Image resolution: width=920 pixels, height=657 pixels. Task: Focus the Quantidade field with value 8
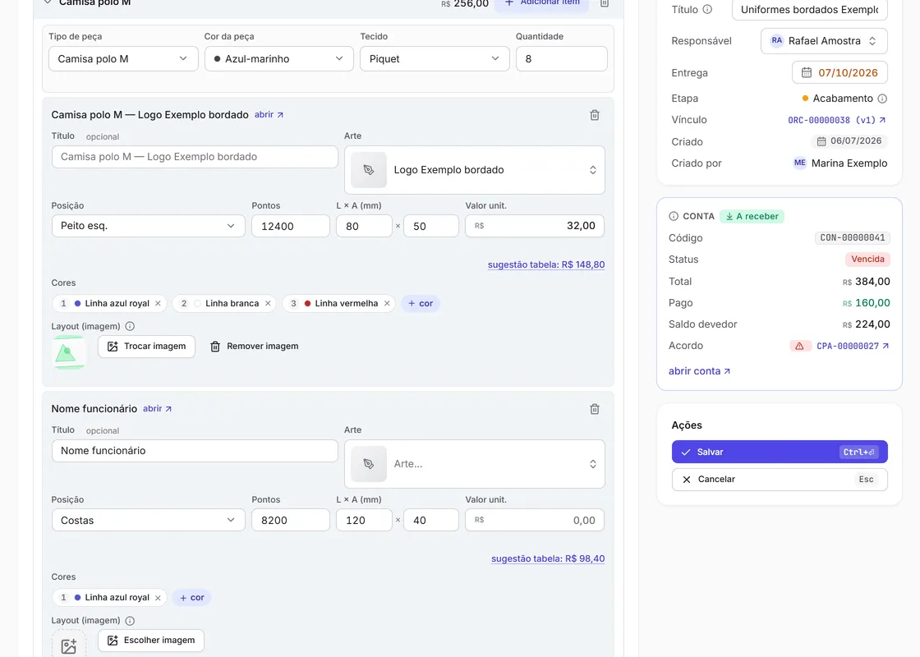click(562, 58)
